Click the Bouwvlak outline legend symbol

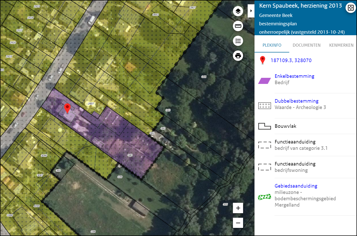click(x=264, y=126)
